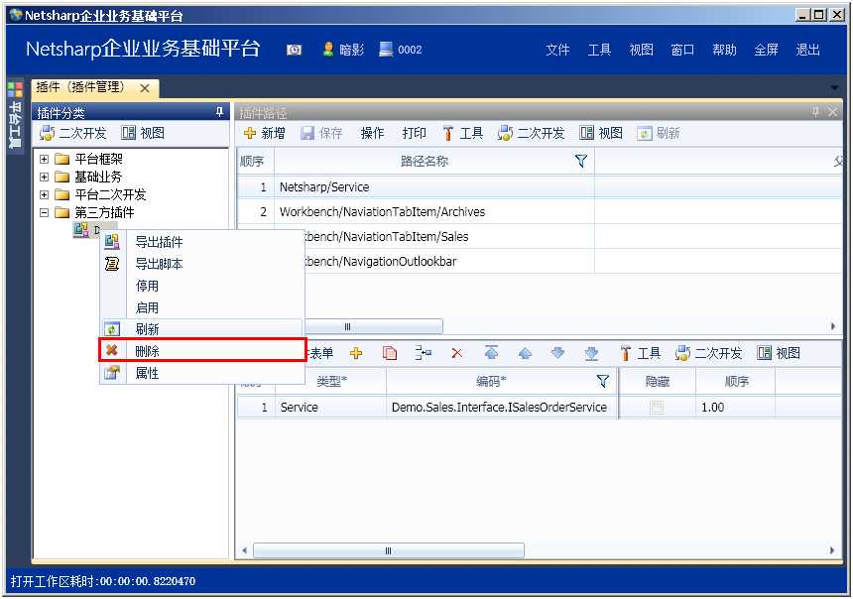Close the 插件（插件管理）tab

(145, 88)
